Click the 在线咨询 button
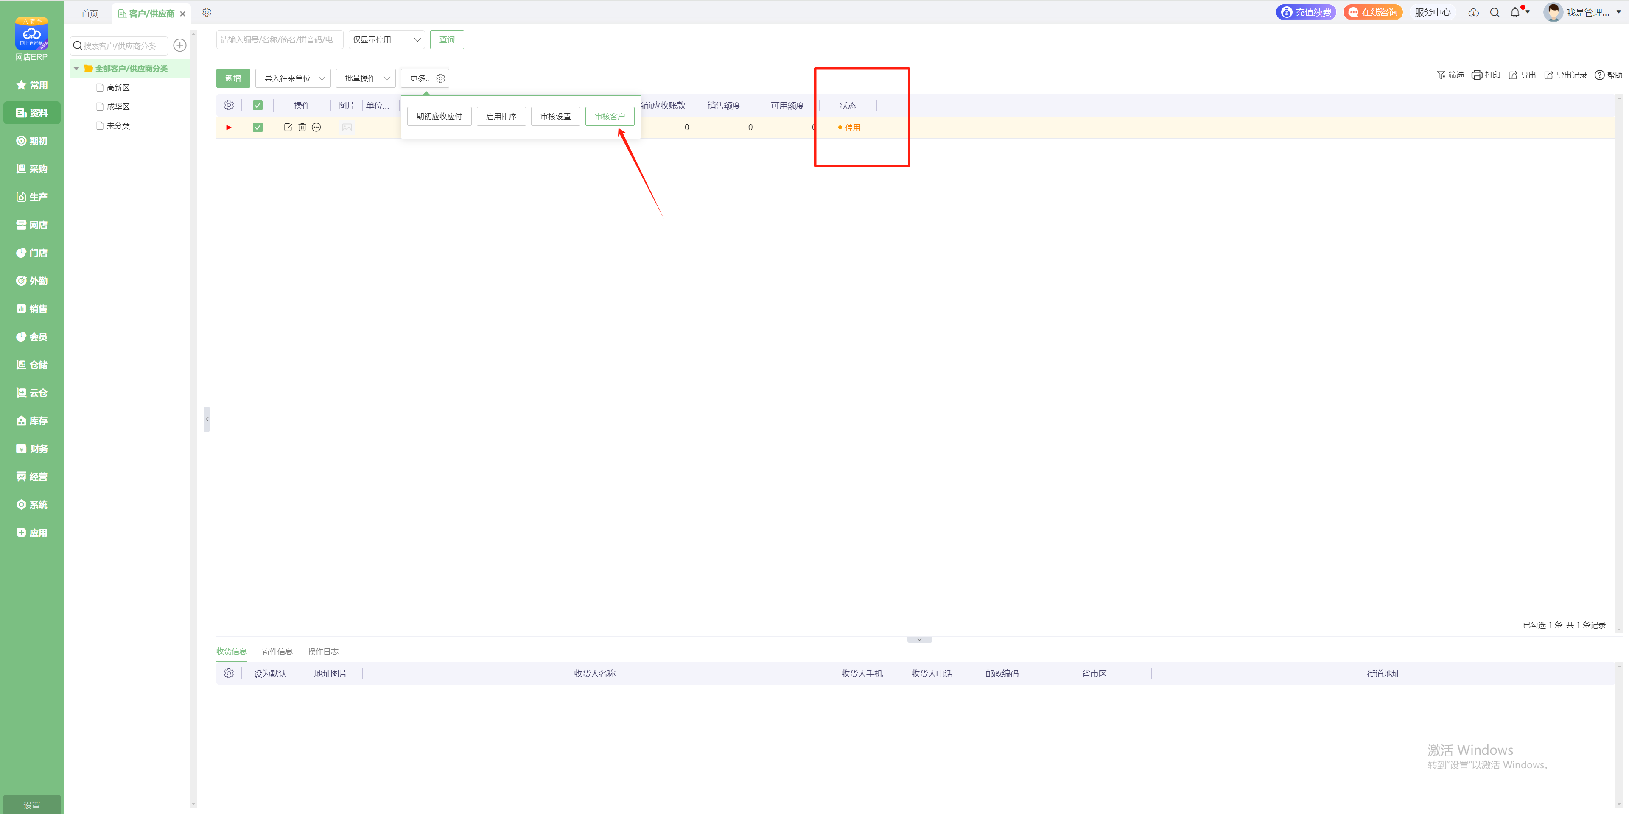This screenshot has width=1629, height=814. coord(1373,12)
